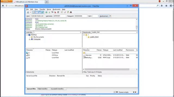Open the Server menu

[49, 9]
